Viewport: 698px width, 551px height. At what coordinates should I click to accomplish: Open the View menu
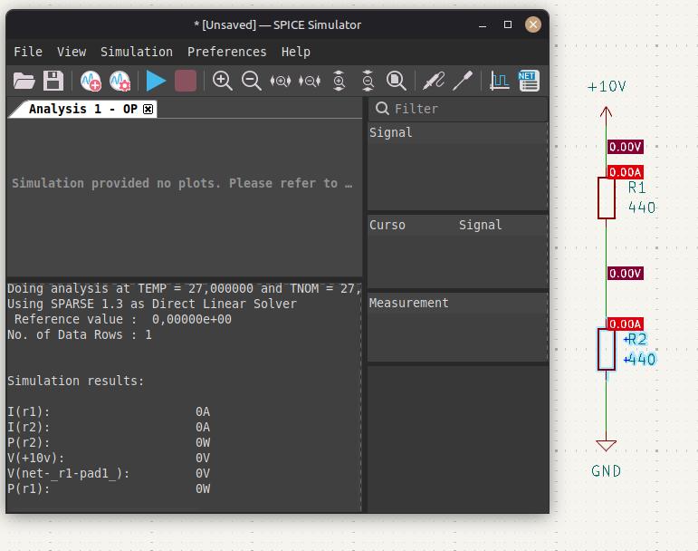[72, 52]
